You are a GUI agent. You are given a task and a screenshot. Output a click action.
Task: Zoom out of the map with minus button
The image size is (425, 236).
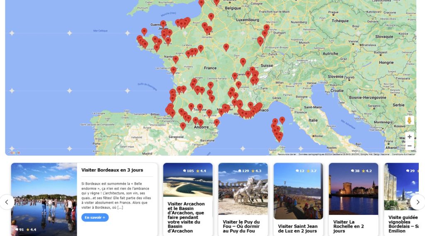coord(409,146)
